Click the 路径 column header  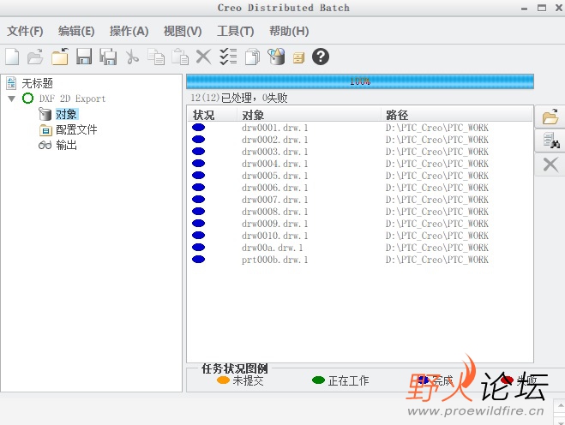point(456,115)
